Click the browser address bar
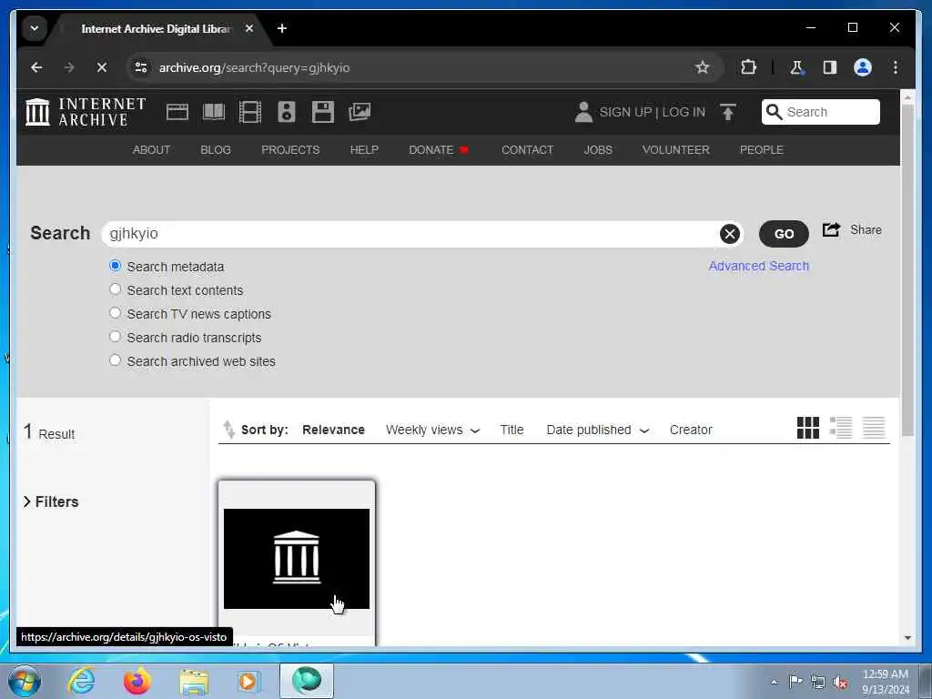 pos(422,67)
